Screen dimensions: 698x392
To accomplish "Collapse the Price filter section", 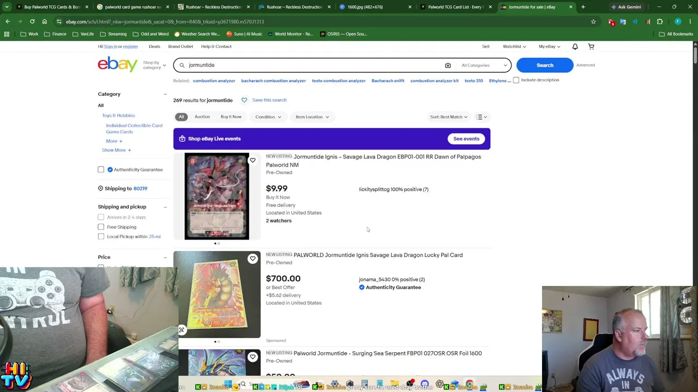I will 165,257.
